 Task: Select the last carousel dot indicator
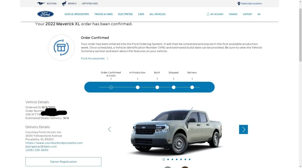click(x=190, y=159)
